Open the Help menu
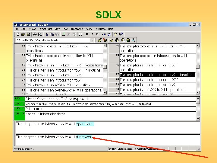Screen dimensions: 217x163 [110, 29]
